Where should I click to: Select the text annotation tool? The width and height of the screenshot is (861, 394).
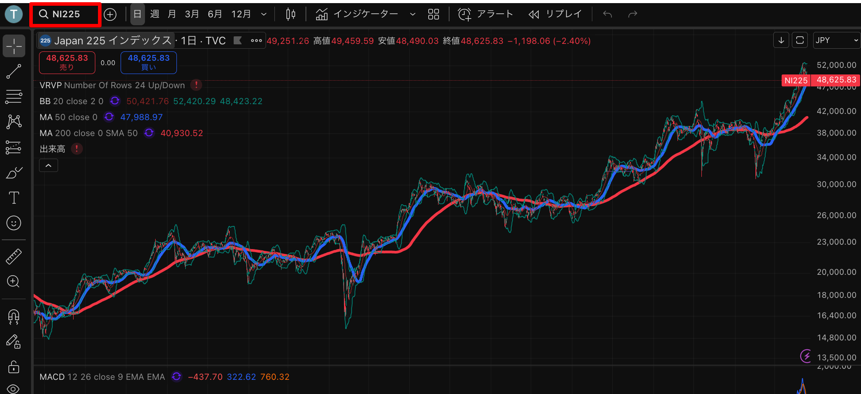tap(14, 198)
